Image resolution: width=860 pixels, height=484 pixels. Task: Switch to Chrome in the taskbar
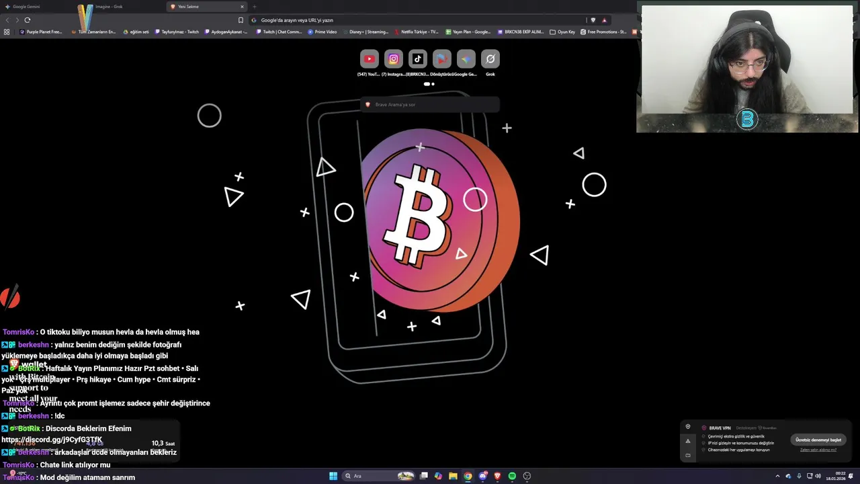(468, 476)
